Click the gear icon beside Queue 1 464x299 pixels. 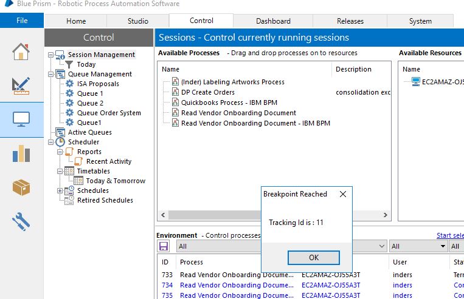[69, 93]
